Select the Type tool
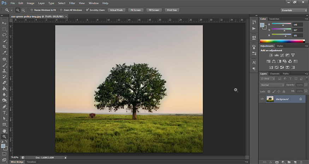 (5, 113)
